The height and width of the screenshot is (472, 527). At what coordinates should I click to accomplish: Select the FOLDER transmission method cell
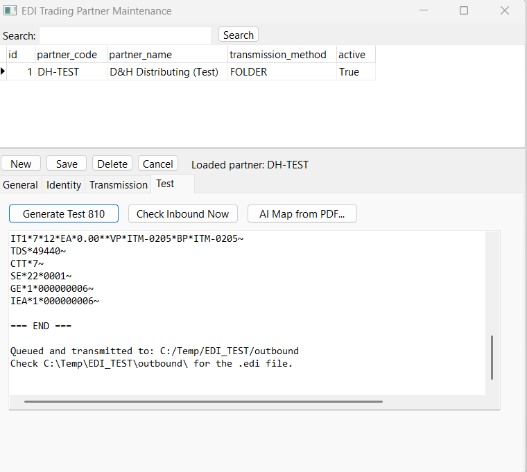point(282,71)
